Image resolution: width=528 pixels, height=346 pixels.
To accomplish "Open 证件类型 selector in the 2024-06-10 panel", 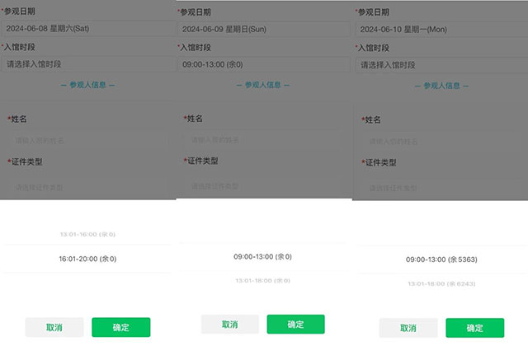I will (x=441, y=188).
